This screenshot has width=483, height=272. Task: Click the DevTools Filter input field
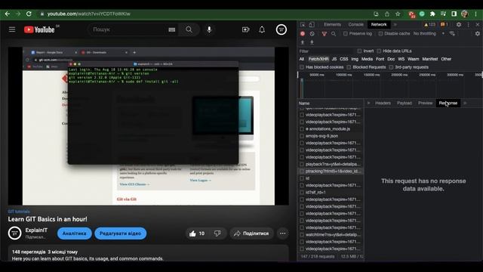click(326, 51)
